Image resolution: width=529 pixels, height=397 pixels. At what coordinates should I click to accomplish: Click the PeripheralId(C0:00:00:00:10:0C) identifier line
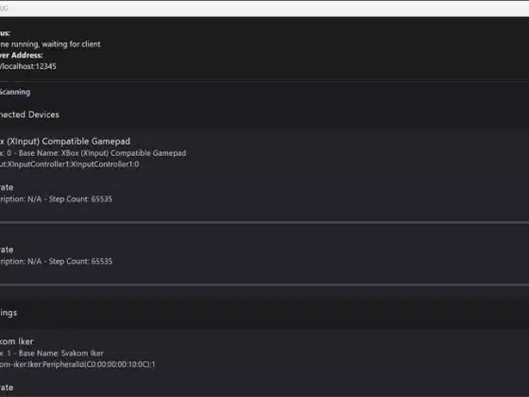tap(77, 365)
